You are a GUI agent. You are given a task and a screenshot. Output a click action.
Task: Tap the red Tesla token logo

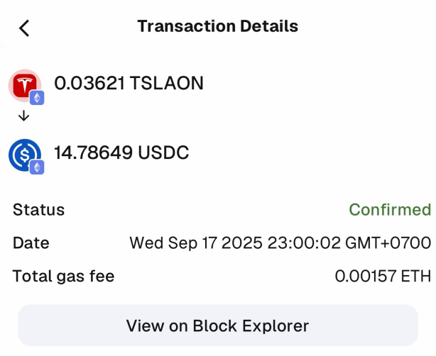(23, 84)
